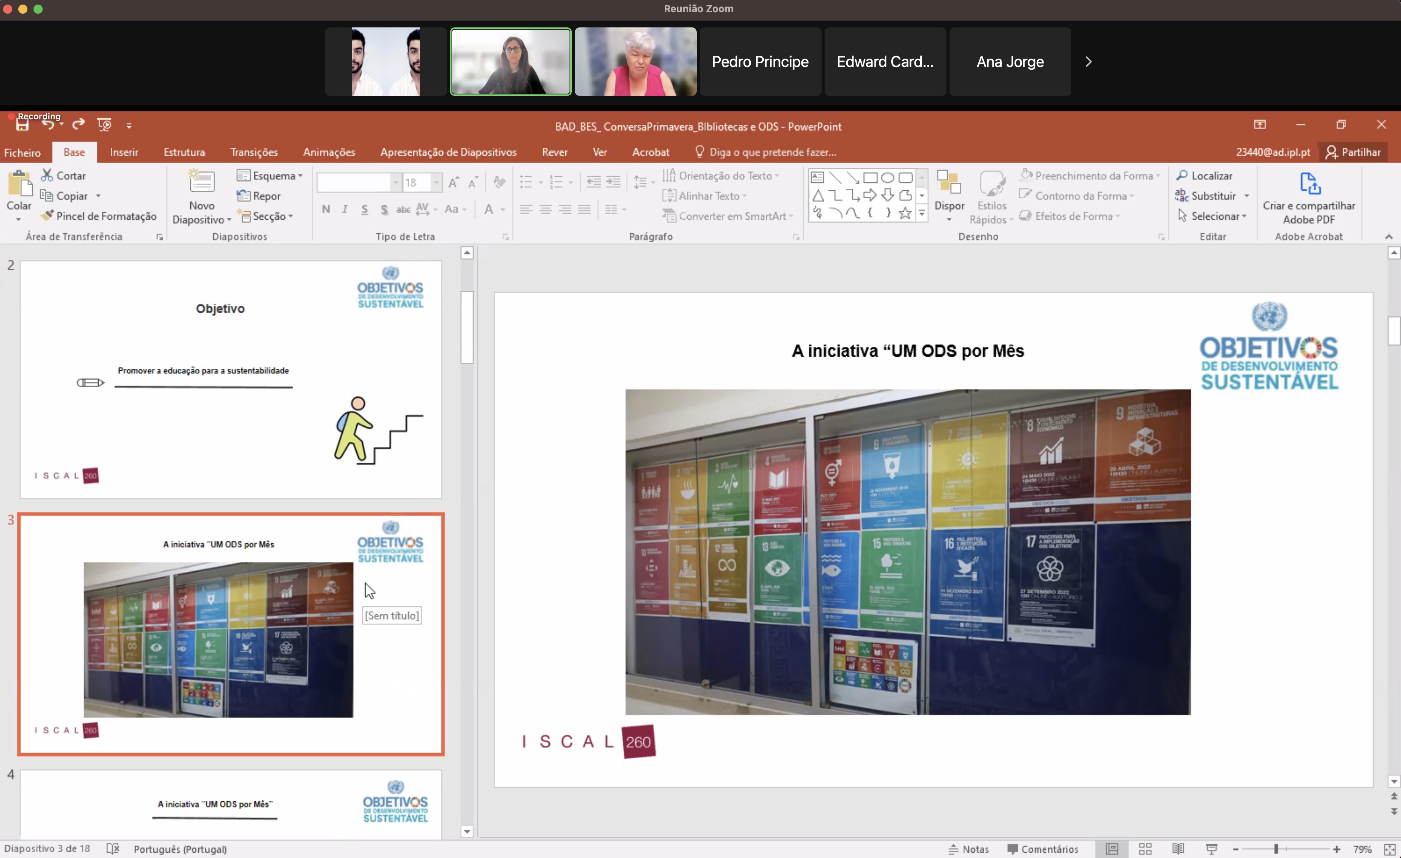This screenshot has width=1401, height=858.
Task: Open the Ficheiro tab
Action: coord(22,152)
